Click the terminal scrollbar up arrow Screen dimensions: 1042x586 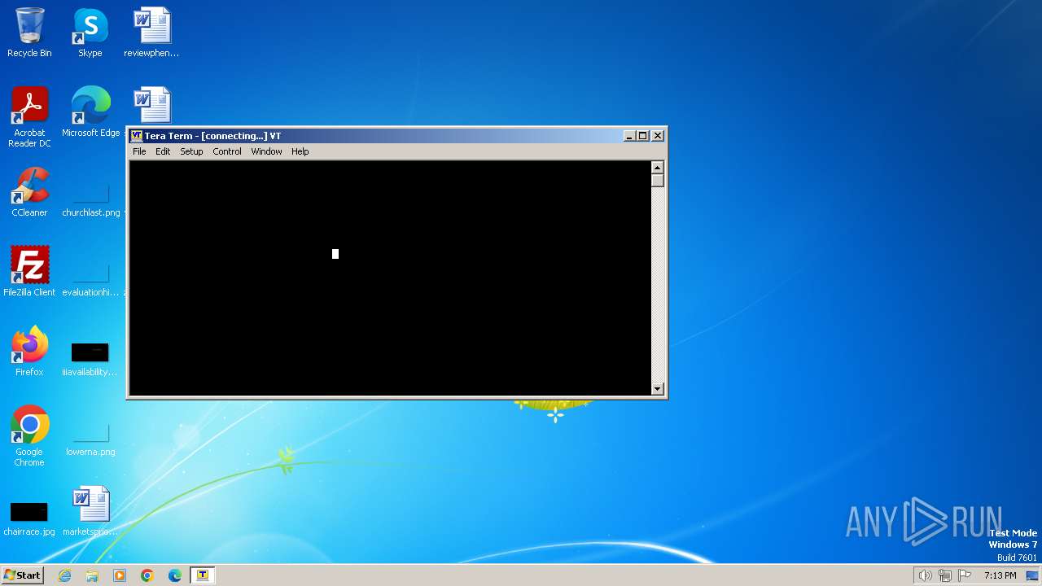pos(658,168)
